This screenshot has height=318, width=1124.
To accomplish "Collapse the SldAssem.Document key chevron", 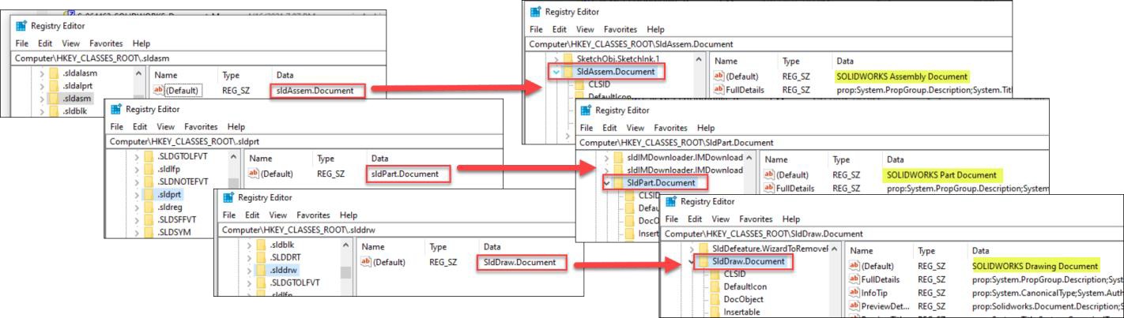I will (555, 72).
